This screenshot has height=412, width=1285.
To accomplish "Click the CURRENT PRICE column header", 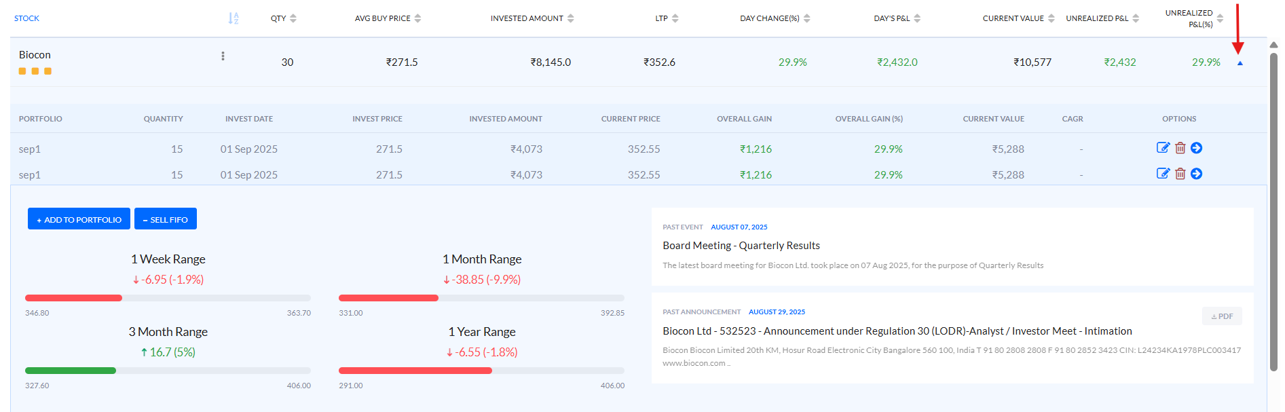I will coord(631,119).
